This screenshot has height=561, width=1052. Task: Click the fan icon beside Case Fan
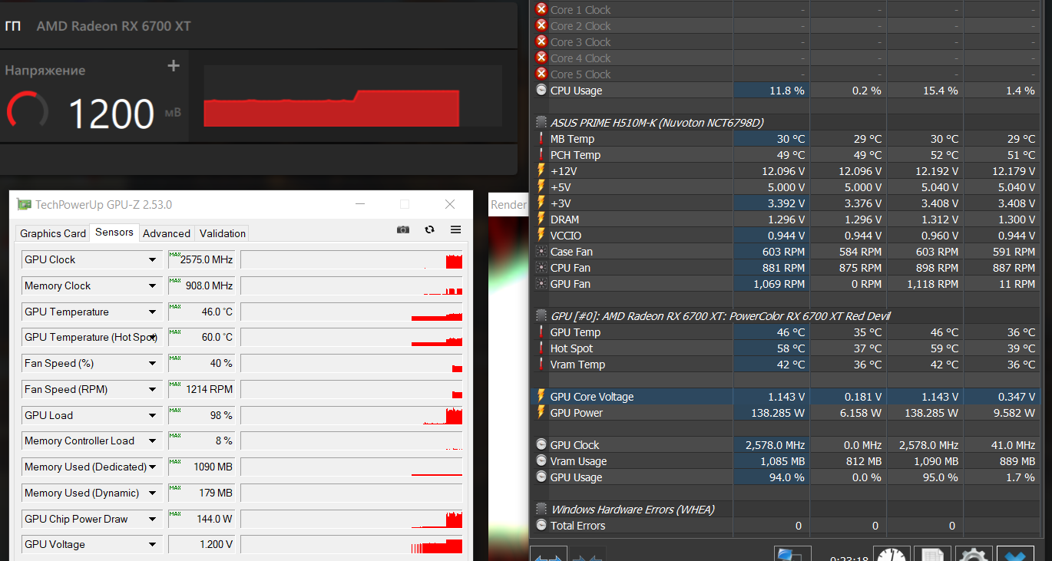click(x=541, y=251)
